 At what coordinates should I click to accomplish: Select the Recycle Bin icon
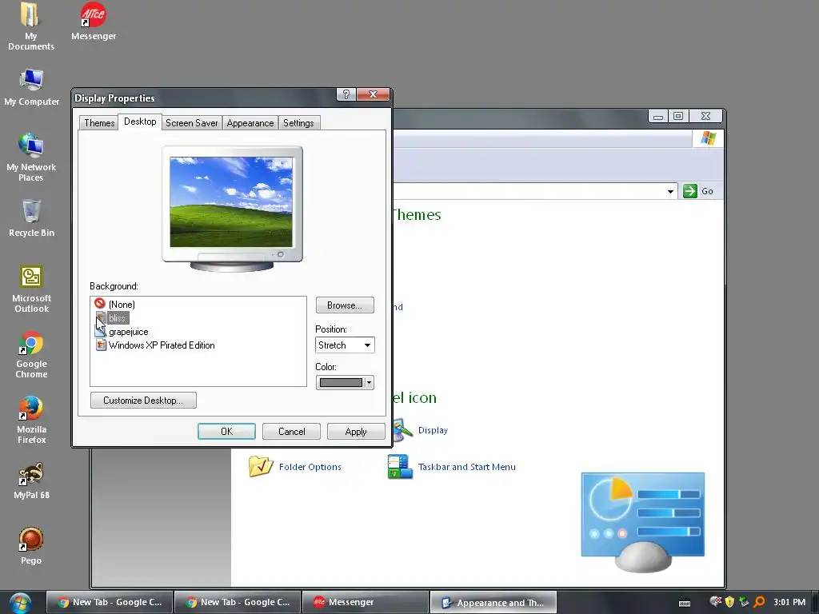tap(31, 218)
